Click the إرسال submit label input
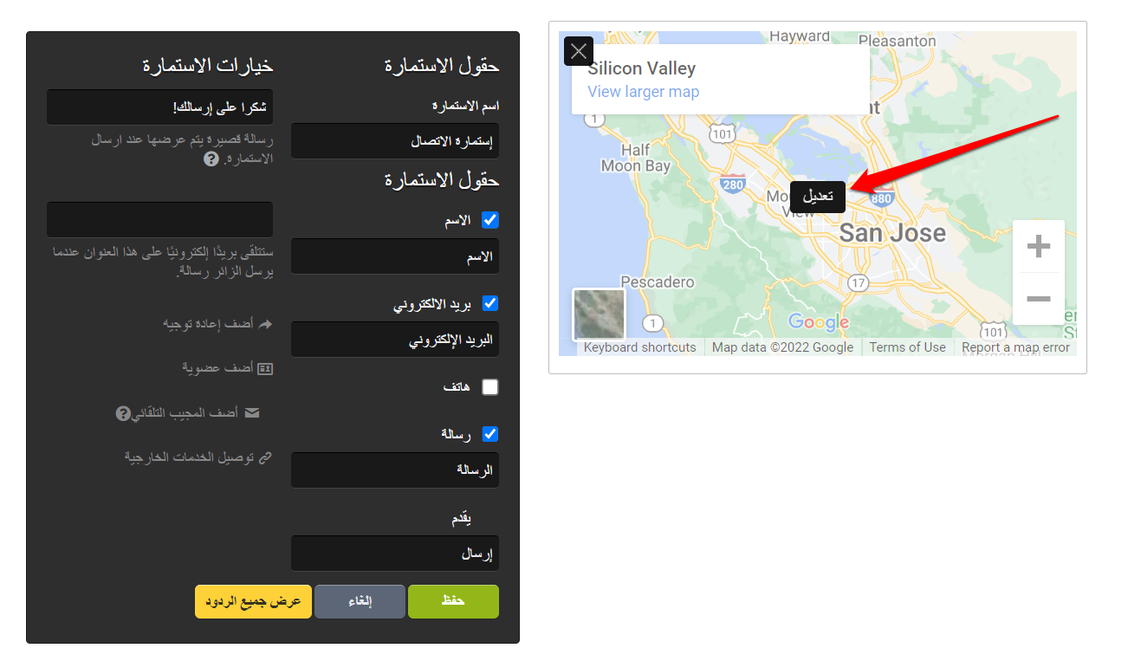This screenshot has height=648, width=1128. (x=395, y=554)
